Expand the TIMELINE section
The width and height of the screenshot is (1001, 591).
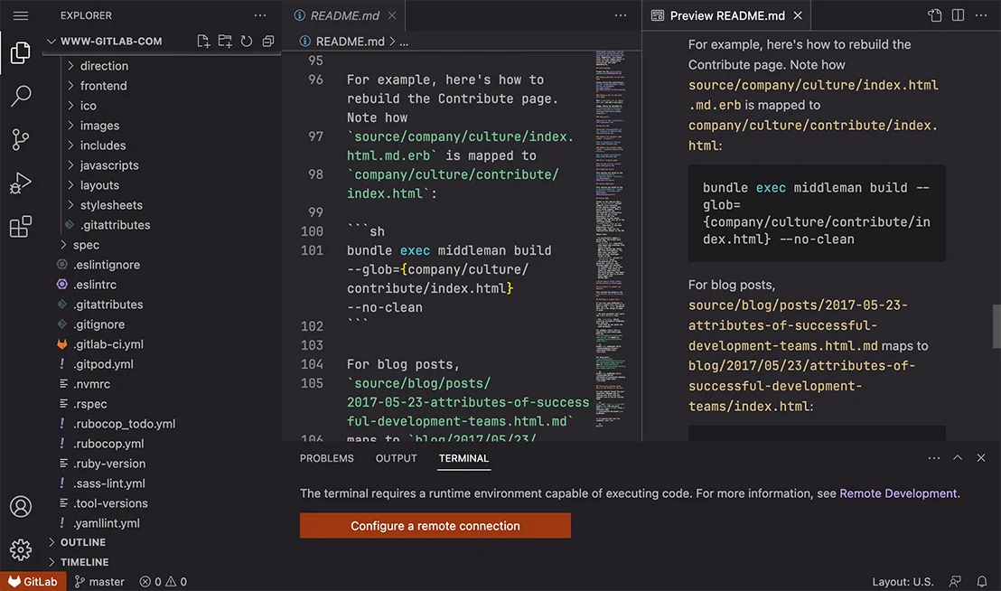point(84,562)
